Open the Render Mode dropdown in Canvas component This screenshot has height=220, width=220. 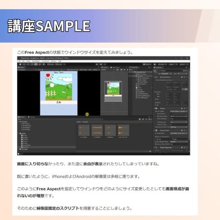[x=179, y=111]
